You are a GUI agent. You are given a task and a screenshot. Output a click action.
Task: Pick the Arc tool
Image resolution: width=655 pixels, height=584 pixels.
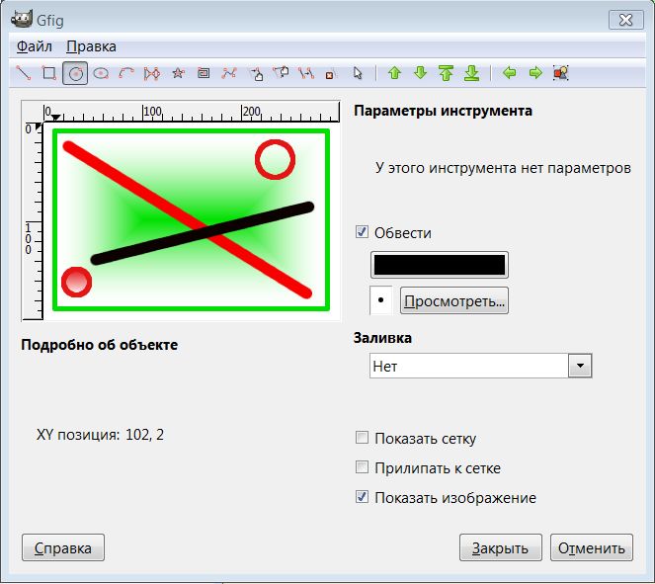point(125,73)
